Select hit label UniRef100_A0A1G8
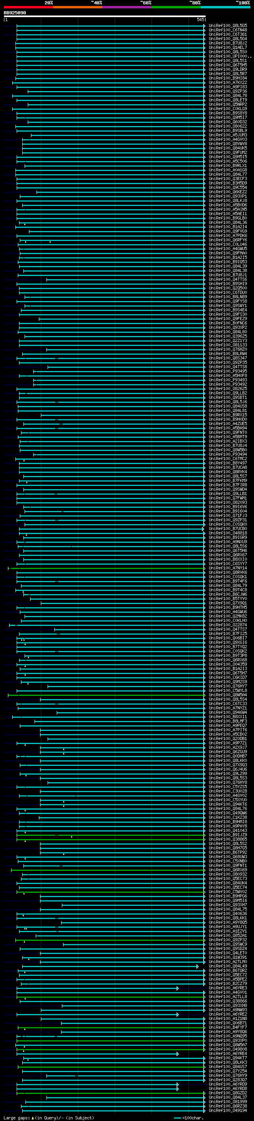This screenshot has height=1121, width=254. 228,170
